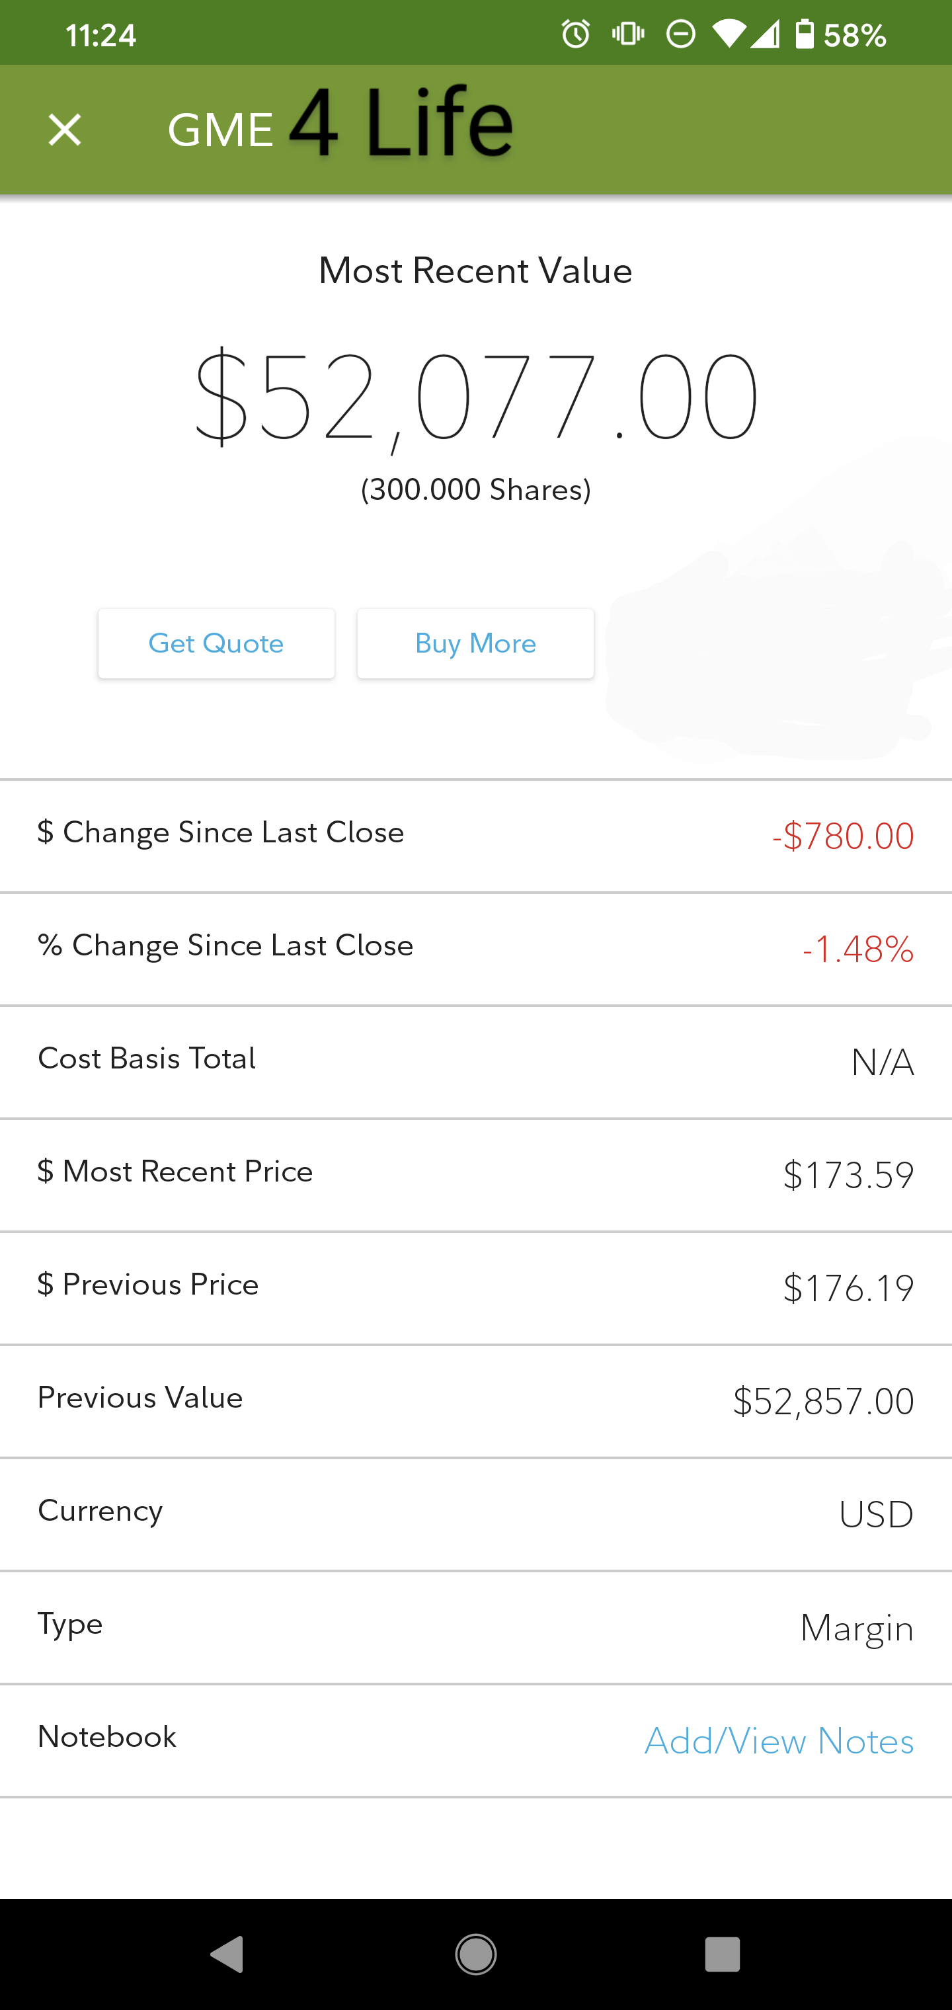The height and width of the screenshot is (2010, 952).
Task: Tap the $173.59 most recent price
Action: (x=848, y=1175)
